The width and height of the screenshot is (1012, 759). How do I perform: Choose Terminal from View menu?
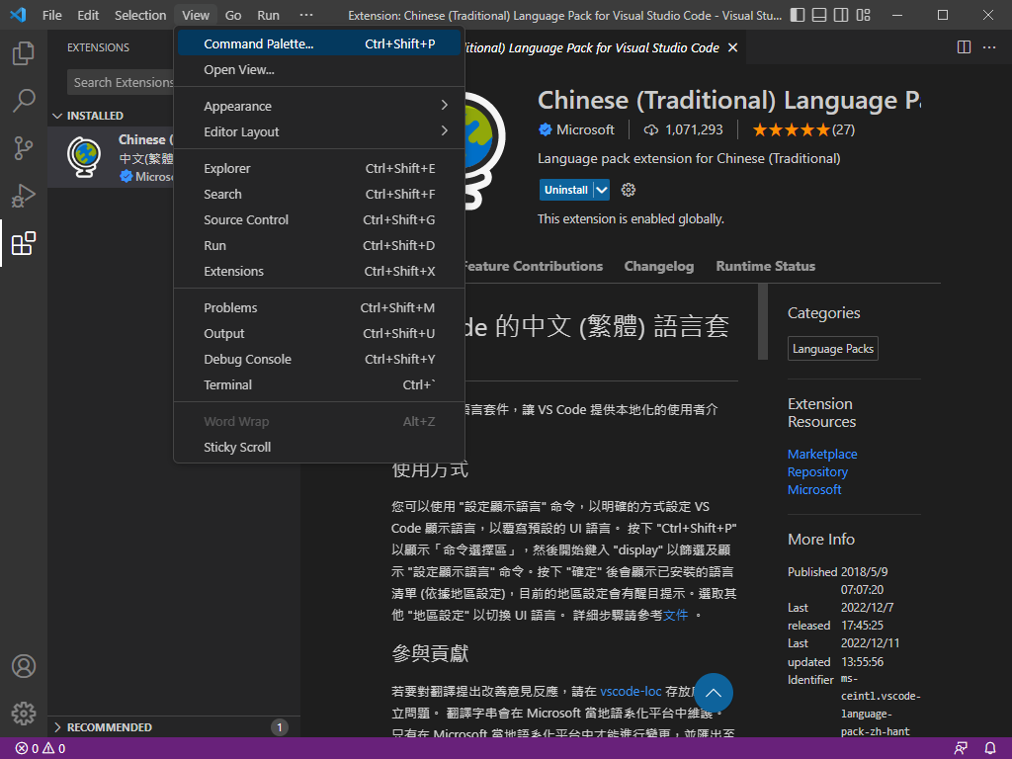(319, 385)
